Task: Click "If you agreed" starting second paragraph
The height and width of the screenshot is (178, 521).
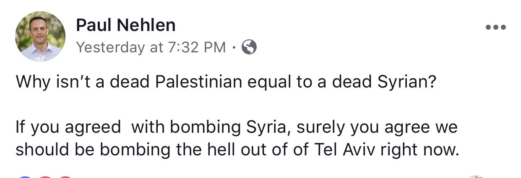Action: pos(68,127)
